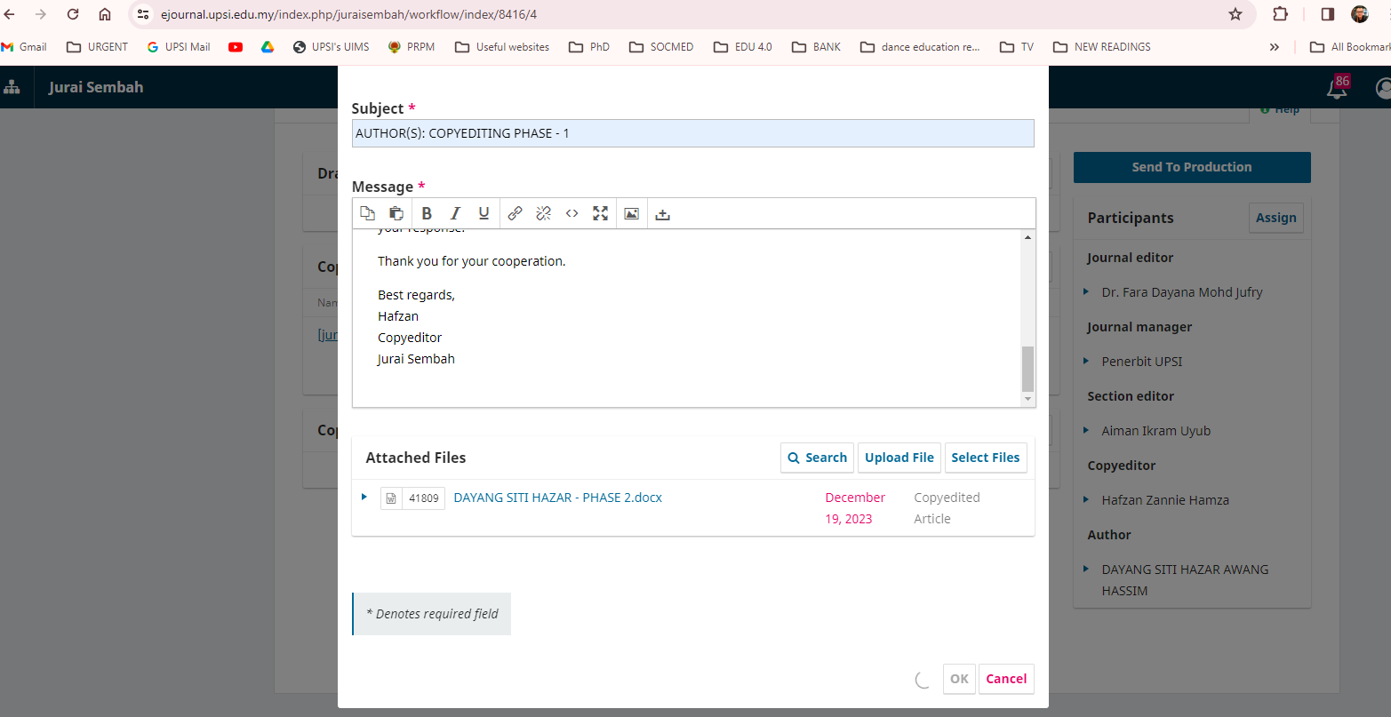Toggle underline formatting in message editor

(484, 213)
